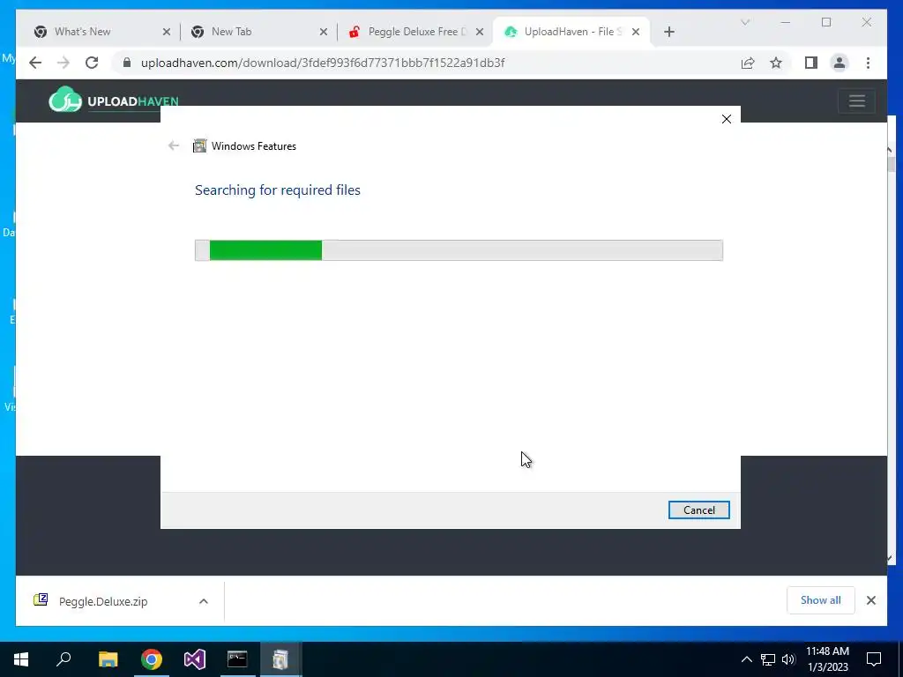The width and height of the screenshot is (903, 677).
Task: Switch to the What's New tab
Action: [x=102, y=32]
